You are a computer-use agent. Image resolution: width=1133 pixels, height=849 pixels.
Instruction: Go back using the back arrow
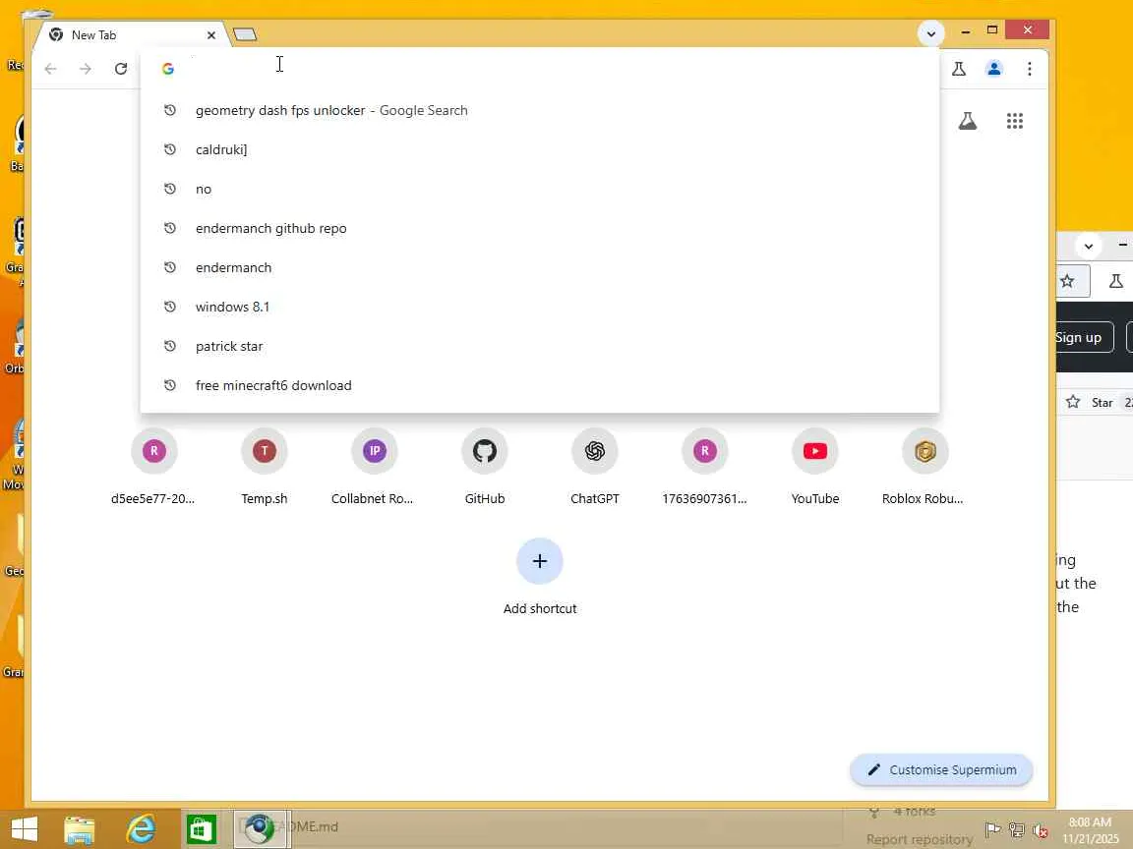(x=50, y=69)
